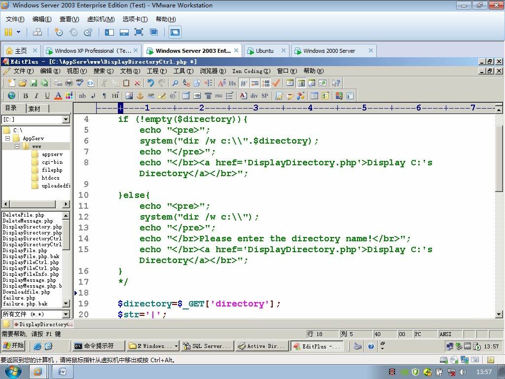The image size is (505, 379).
Task: Open the C: drive dropdown
Action: [66, 119]
